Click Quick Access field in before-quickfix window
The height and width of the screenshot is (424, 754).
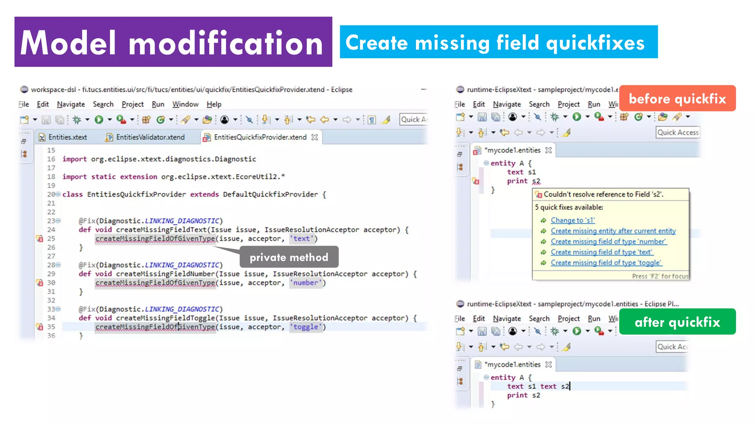[x=678, y=132]
